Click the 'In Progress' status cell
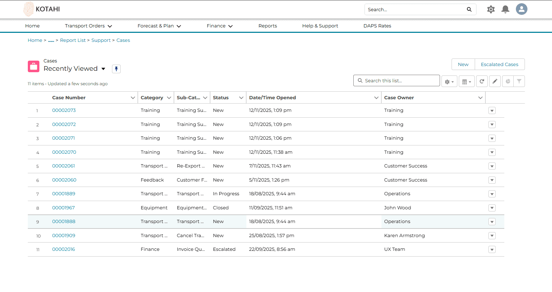 click(x=226, y=194)
